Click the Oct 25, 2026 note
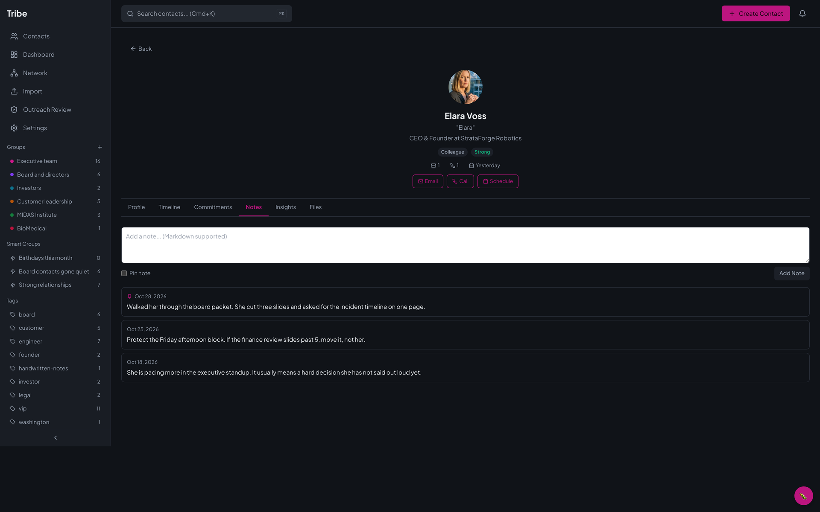This screenshot has width=820, height=512. click(465, 335)
